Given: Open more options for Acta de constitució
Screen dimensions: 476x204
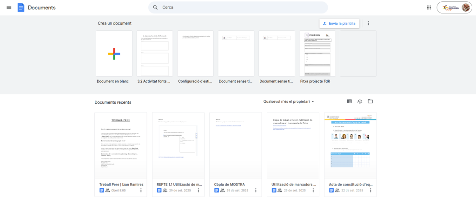Looking at the screenshot, I should pyautogui.click(x=370, y=190).
